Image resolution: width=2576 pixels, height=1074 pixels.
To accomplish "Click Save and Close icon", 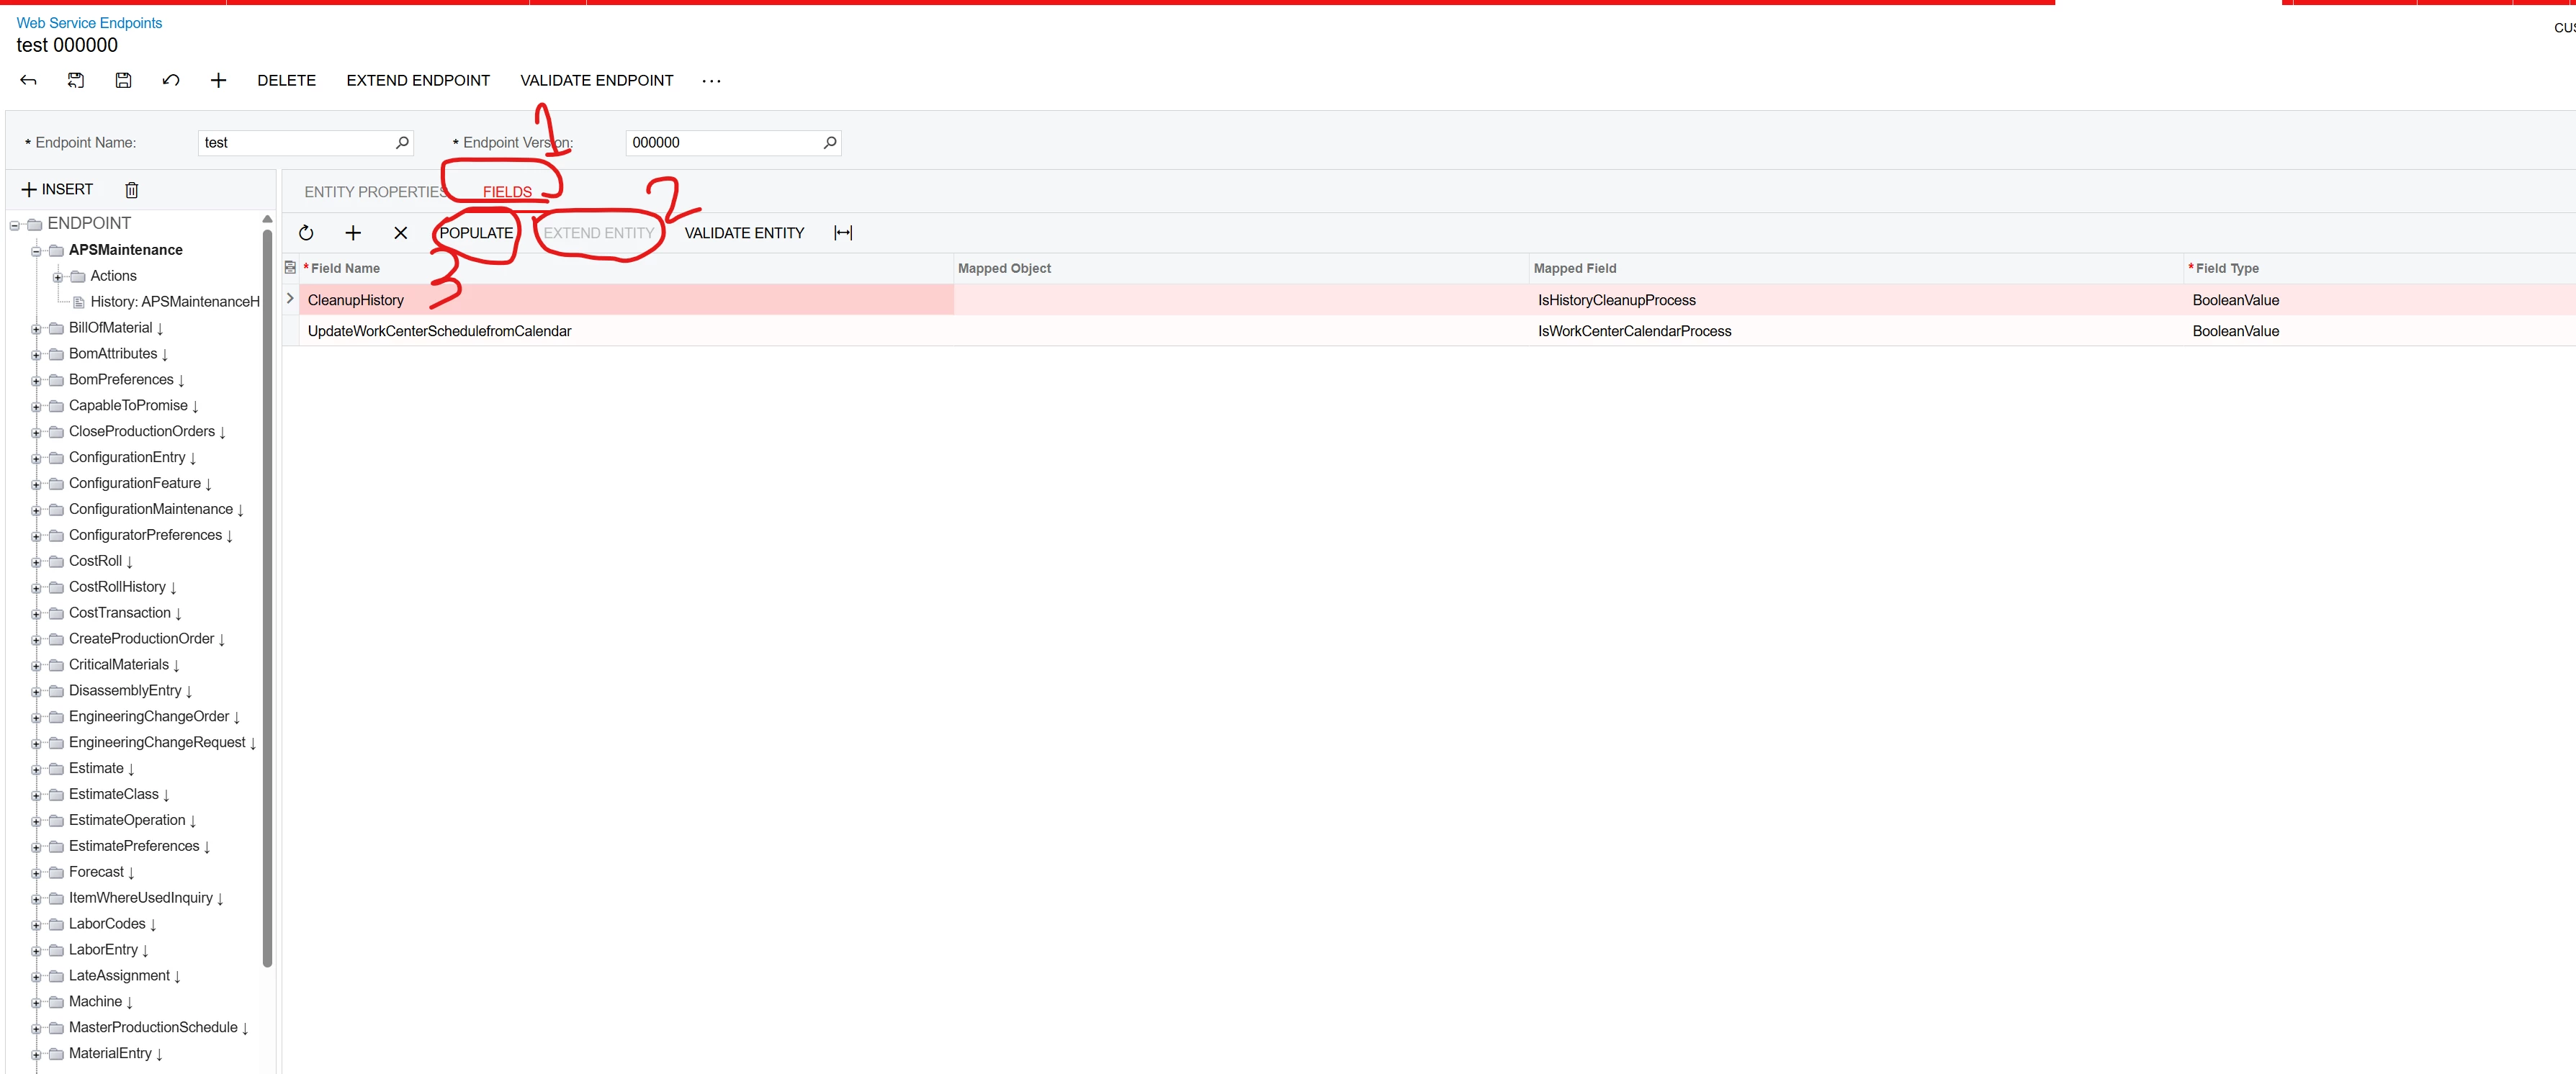I will (76, 80).
